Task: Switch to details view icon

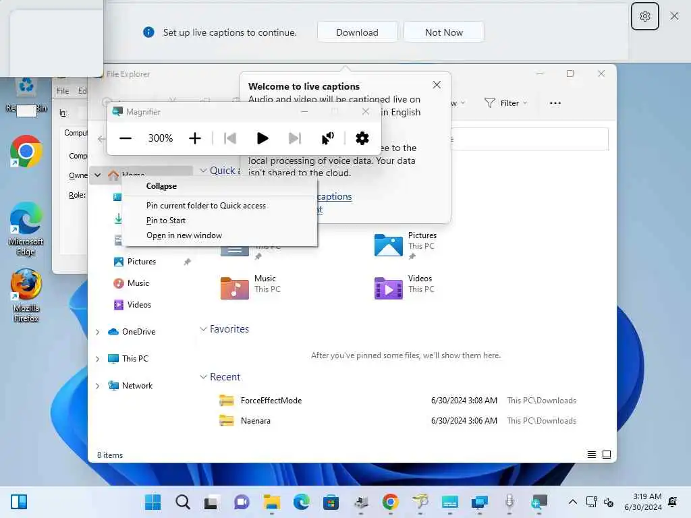Action: click(x=591, y=455)
